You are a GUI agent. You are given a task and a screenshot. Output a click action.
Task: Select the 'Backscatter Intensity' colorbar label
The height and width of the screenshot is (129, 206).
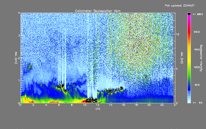[x=201, y=58]
